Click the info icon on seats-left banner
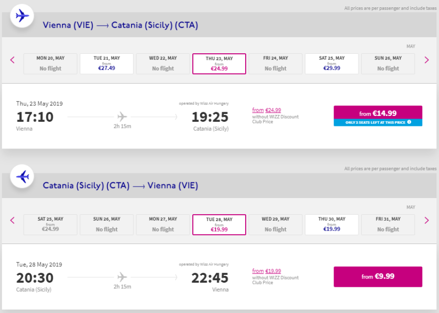 point(409,122)
